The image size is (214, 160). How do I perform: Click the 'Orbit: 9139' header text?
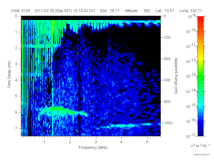(21, 11)
